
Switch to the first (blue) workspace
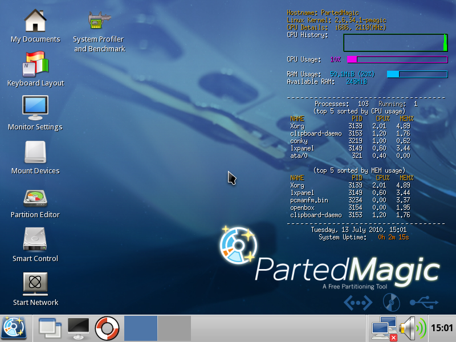[x=140, y=328]
